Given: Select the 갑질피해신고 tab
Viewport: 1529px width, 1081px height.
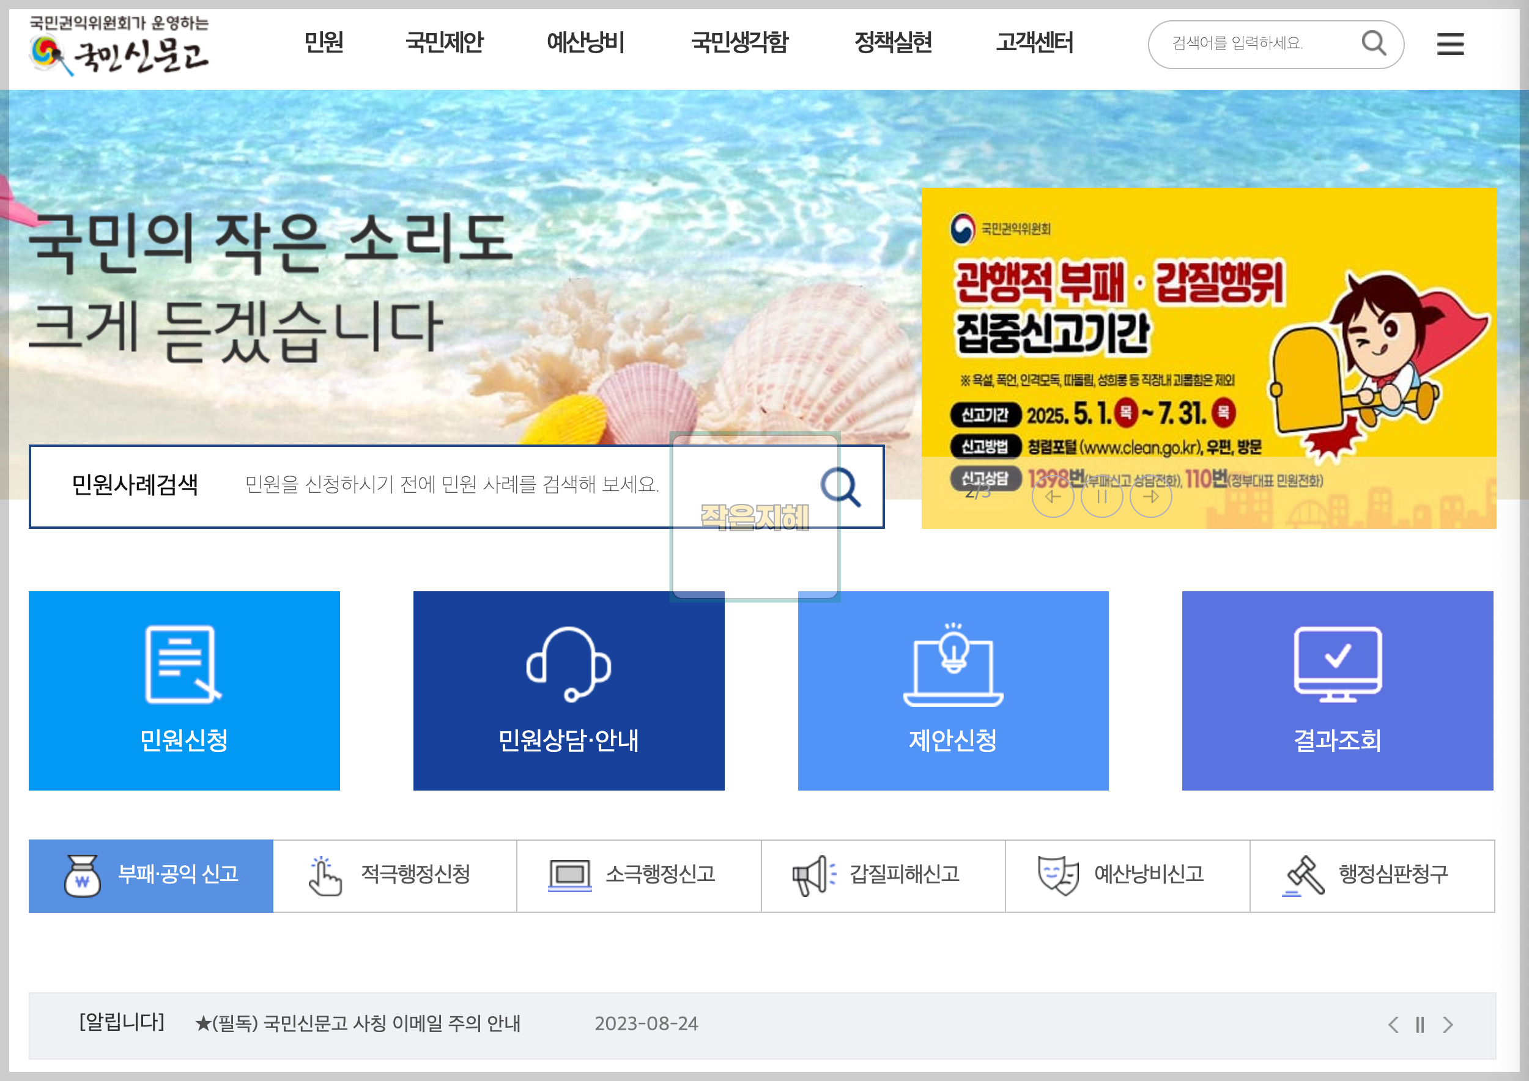Looking at the screenshot, I should point(883,875).
